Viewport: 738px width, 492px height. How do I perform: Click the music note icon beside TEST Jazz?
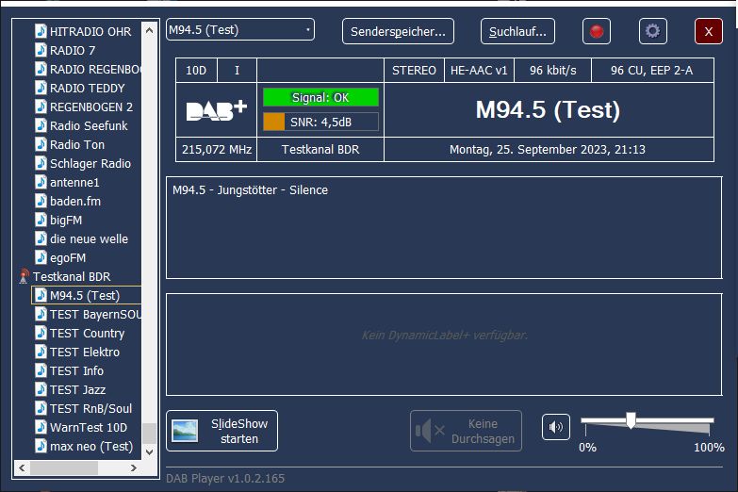41,389
